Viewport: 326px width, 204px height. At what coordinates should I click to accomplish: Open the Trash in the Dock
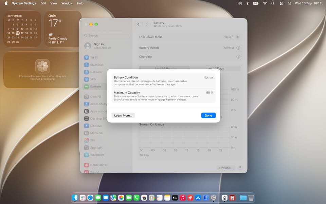(x=251, y=198)
